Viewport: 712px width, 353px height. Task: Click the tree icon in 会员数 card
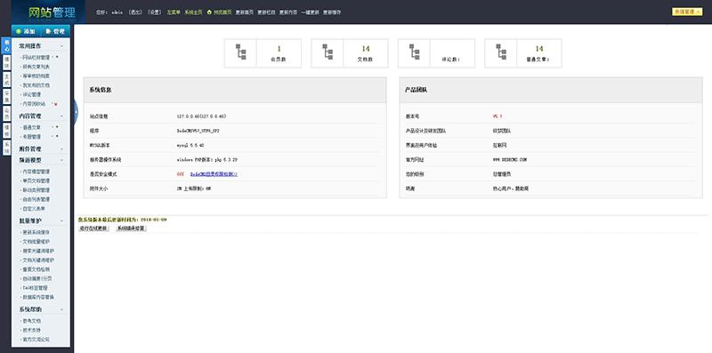pos(240,52)
